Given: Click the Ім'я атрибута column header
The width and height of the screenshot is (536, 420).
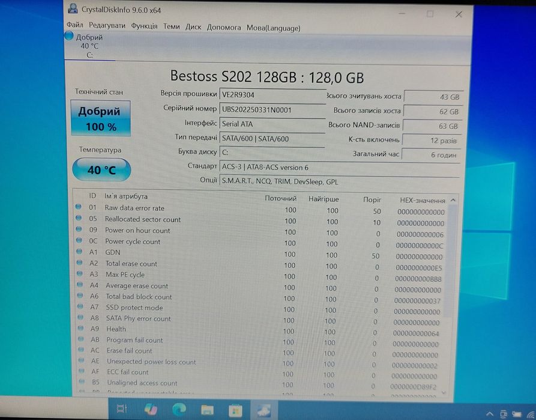Looking at the screenshot, I should 126,196.
